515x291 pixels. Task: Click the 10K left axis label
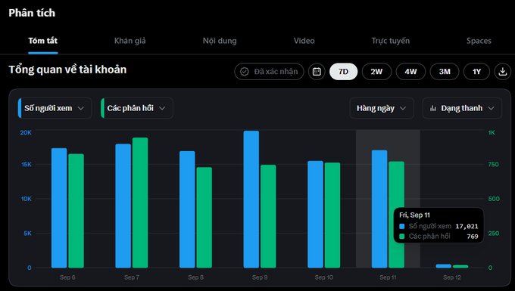point(27,199)
